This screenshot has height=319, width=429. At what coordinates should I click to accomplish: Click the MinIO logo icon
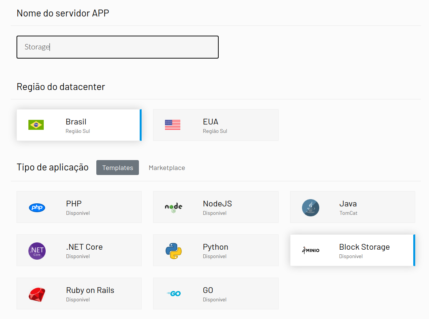[310, 250]
